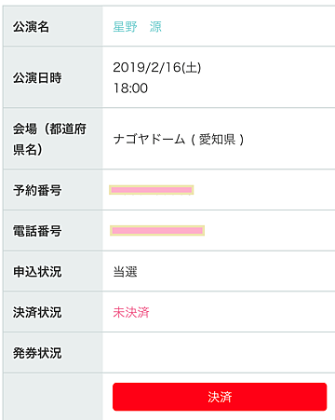Select the 未決済 payment status text
Viewport: 335px width, 420px height.
[131, 312]
